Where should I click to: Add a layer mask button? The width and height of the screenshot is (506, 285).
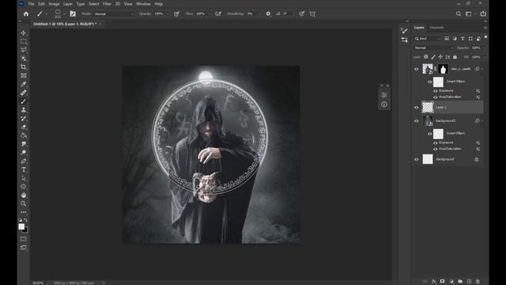coord(443,282)
